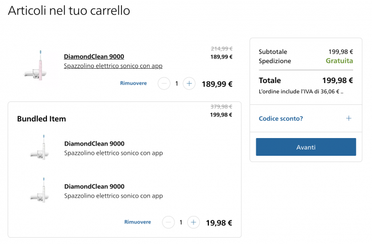This screenshot has height=244, width=372.
Task: Remove the Bundled Item from cart
Action: (137, 222)
